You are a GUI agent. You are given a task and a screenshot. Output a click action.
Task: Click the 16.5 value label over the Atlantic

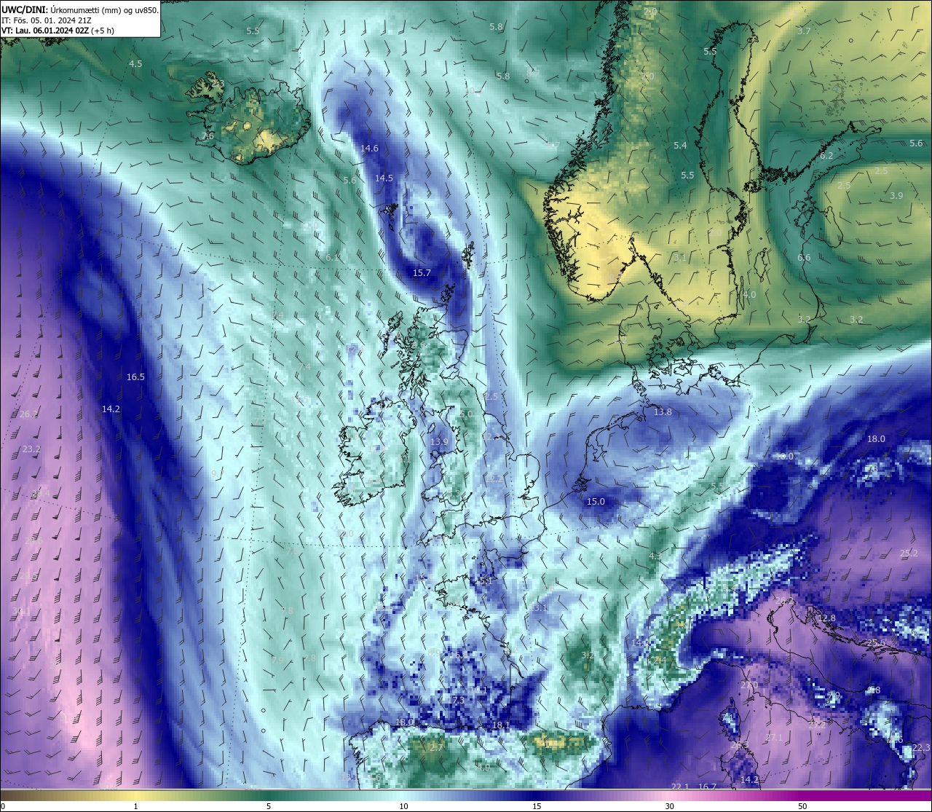(135, 377)
